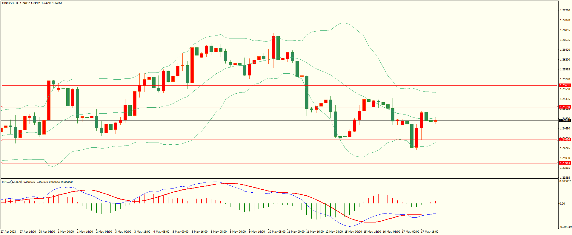Grab the left handle of the 1.24434 line

[1, 140]
